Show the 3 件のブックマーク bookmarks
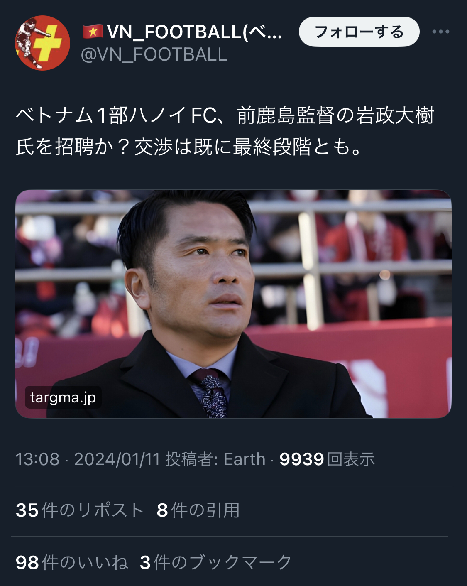Screen dimensions: 467x586 (x=216, y=562)
